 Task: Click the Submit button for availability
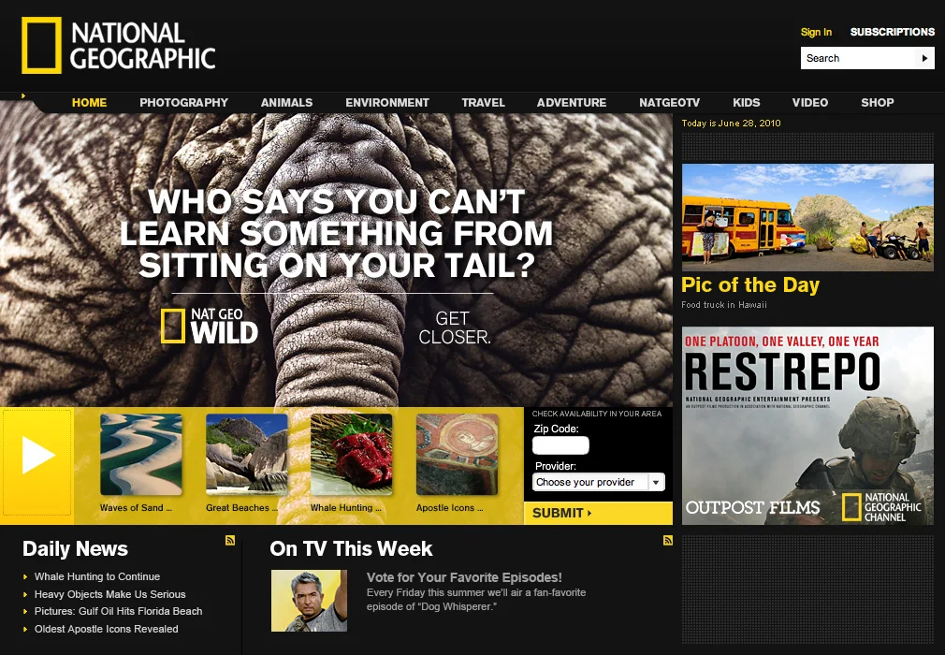[x=598, y=514]
